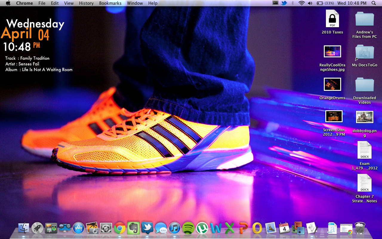Launch Microsoft Word from the Dock
The width and height of the screenshot is (382, 239).
point(216,228)
